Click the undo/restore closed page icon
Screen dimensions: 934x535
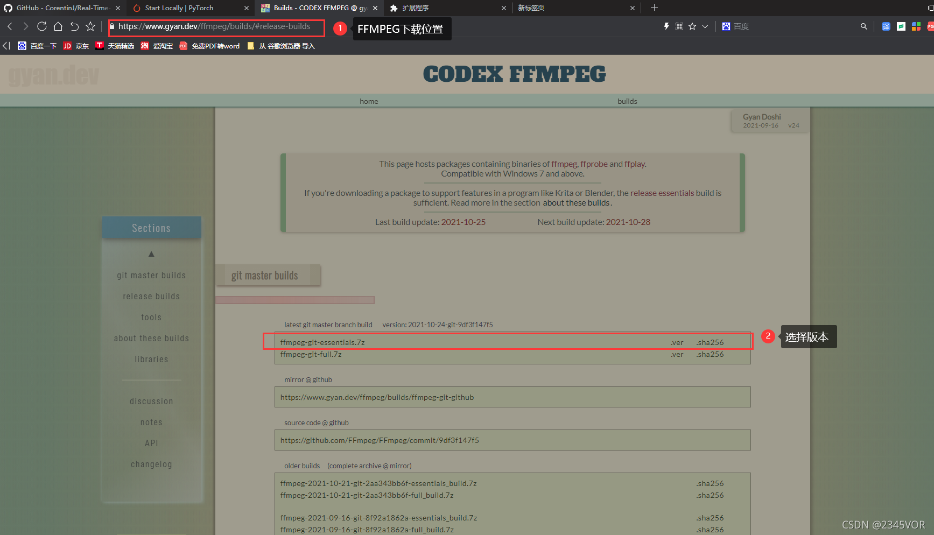[74, 26]
